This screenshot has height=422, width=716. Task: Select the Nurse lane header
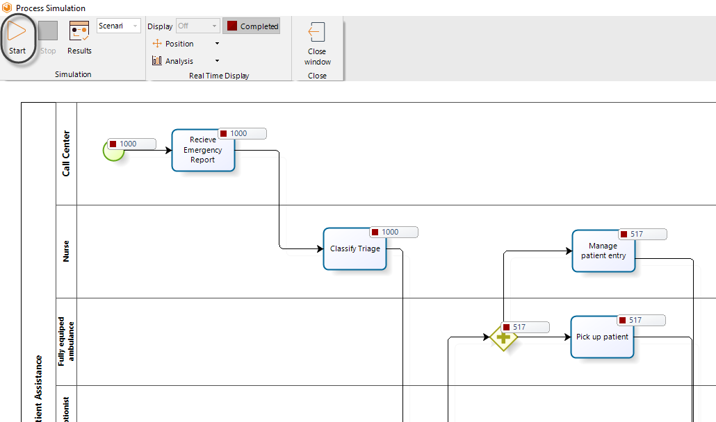66,251
